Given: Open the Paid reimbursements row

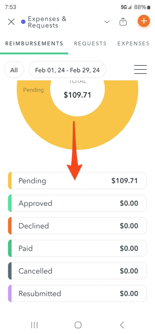Looking at the screenshot, I should [x=77, y=248].
